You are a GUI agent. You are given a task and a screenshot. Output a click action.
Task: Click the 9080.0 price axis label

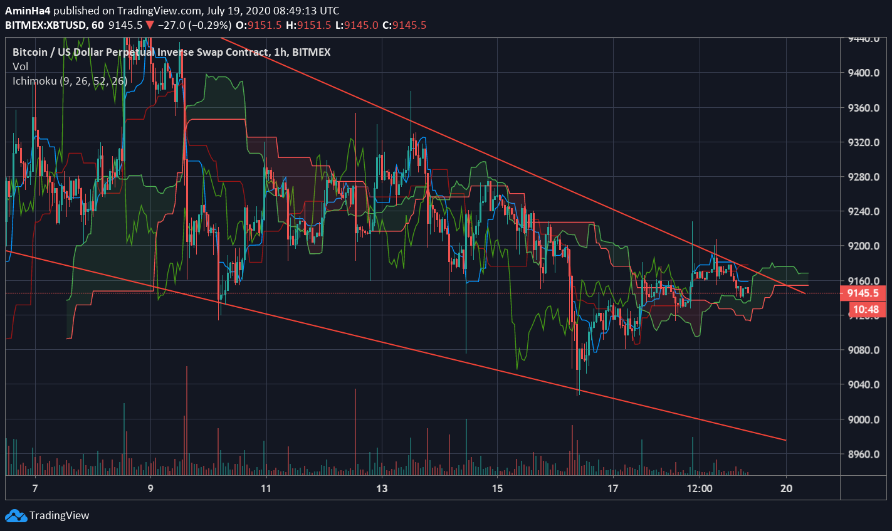[x=863, y=350]
